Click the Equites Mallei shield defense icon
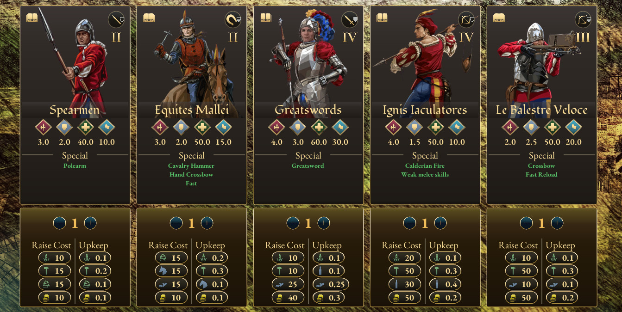This screenshot has width=622, height=312. pos(181,127)
